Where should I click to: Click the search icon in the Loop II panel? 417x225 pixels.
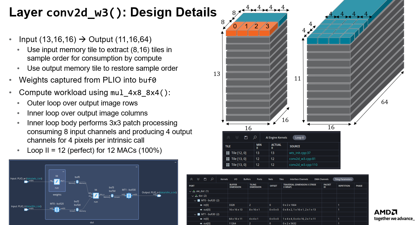254,137
